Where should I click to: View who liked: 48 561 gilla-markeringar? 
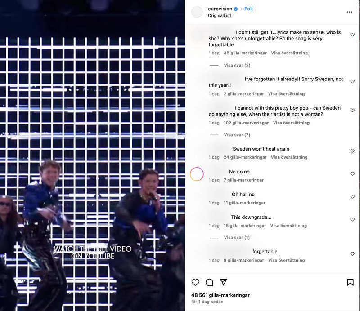coord(220,295)
